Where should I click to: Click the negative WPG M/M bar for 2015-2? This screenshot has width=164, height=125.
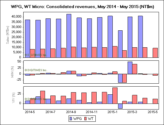tap(120, 78)
